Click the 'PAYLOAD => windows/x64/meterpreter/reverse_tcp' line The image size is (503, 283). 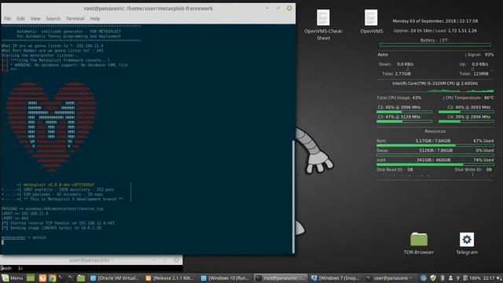click(x=53, y=208)
